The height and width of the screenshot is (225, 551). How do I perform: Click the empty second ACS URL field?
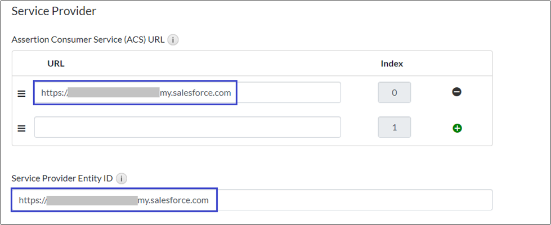pos(187,127)
